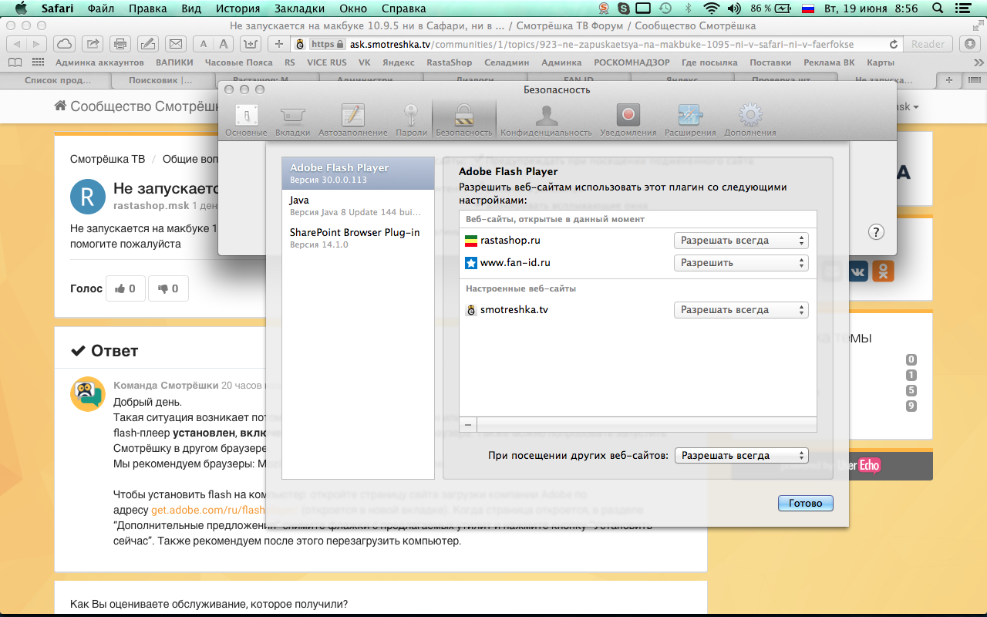Image resolution: width=987 pixels, height=617 pixels.
Task: Select the smotreshka.tv configured site row
Action: tap(638, 310)
